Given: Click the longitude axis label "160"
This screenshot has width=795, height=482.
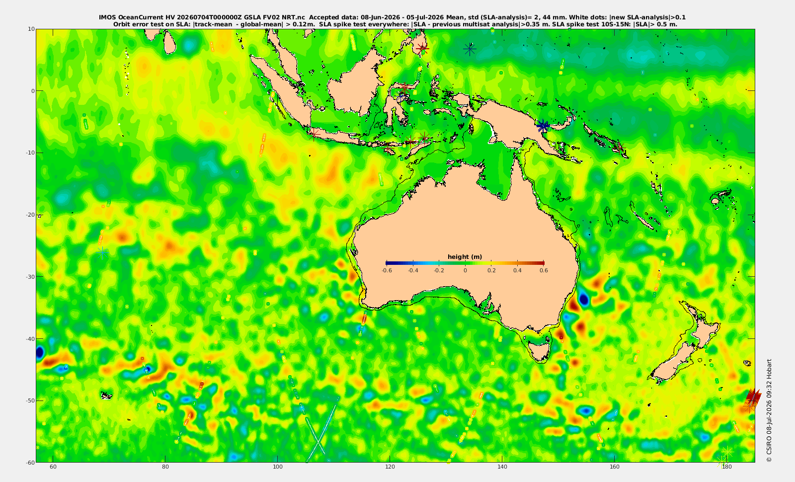Looking at the screenshot, I should click(615, 467).
